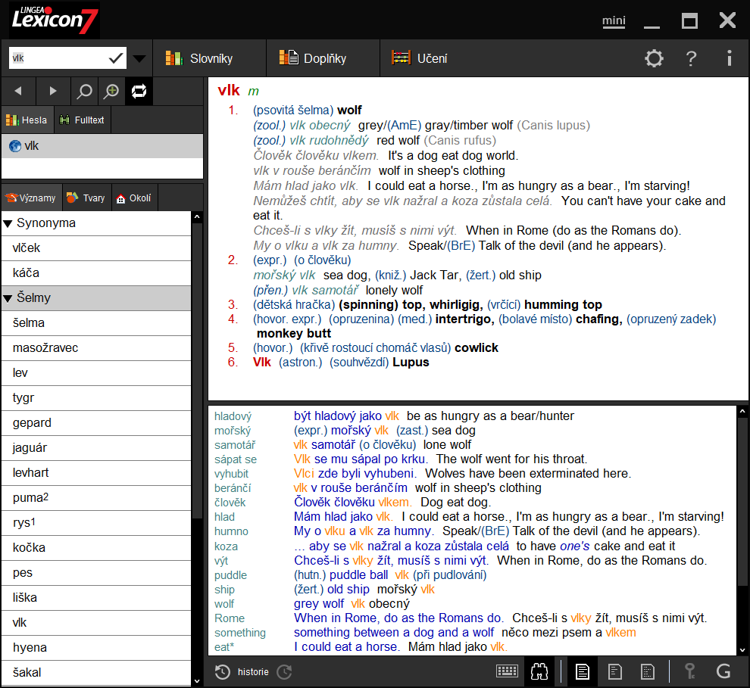Click the left list scroll-up arrow

196,217
